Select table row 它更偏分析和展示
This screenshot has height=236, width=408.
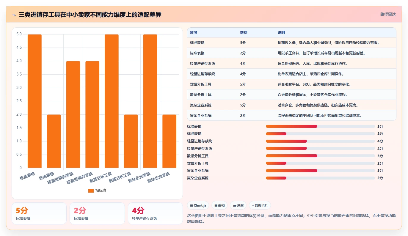[292, 95]
